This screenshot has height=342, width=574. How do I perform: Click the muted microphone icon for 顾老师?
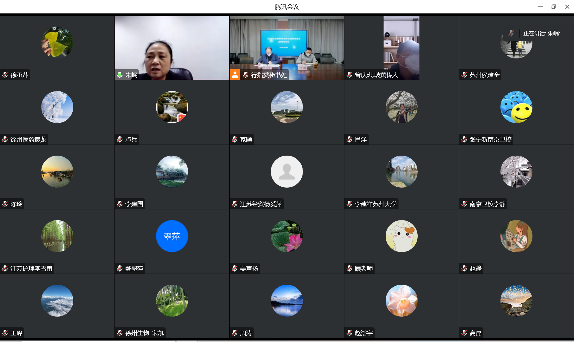coord(349,268)
